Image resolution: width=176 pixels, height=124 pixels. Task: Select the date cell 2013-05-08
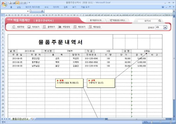point(30,51)
